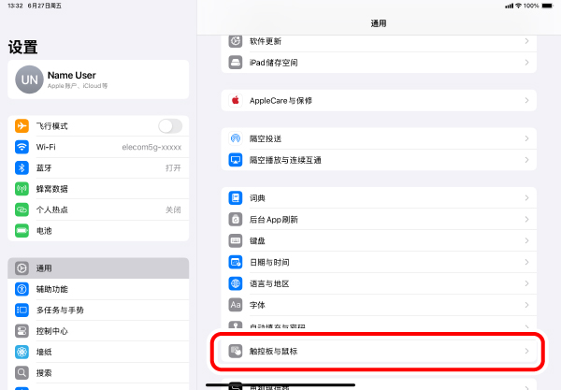The height and width of the screenshot is (390, 561).
Task: Open the Name User Apple account card
Action: (98, 79)
